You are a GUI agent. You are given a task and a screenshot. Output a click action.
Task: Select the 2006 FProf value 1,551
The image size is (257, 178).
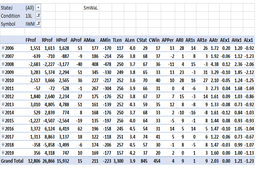pyautogui.click(x=35, y=48)
